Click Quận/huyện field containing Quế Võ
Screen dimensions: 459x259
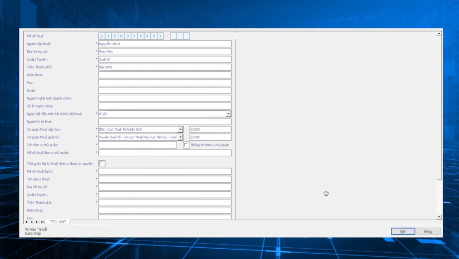165,60
